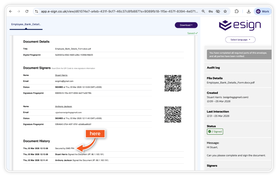
Task: Expand the Select language dropdown
Action: pos(240,40)
